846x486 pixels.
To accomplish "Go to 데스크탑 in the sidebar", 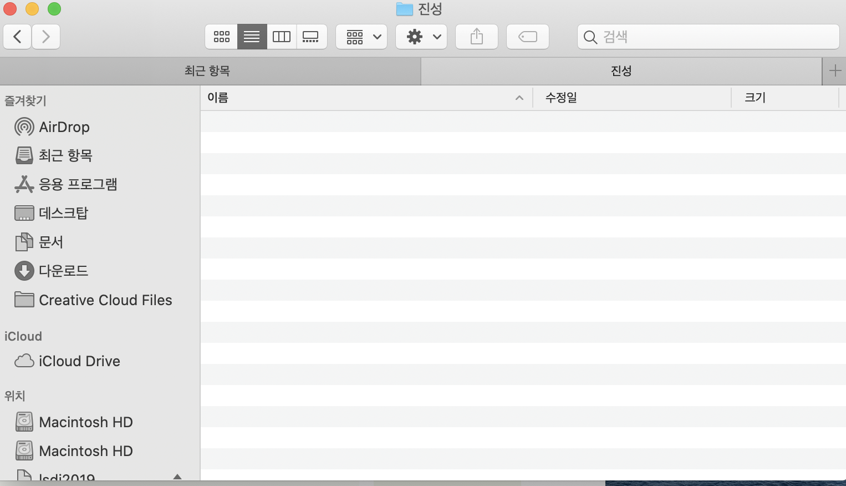I will tap(100, 213).
